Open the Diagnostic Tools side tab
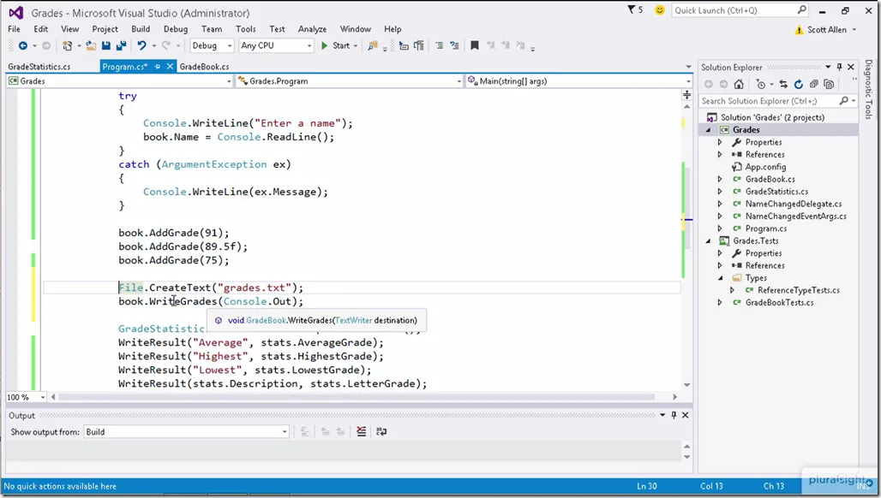Image resolution: width=881 pixels, height=498 pixels. click(x=869, y=90)
